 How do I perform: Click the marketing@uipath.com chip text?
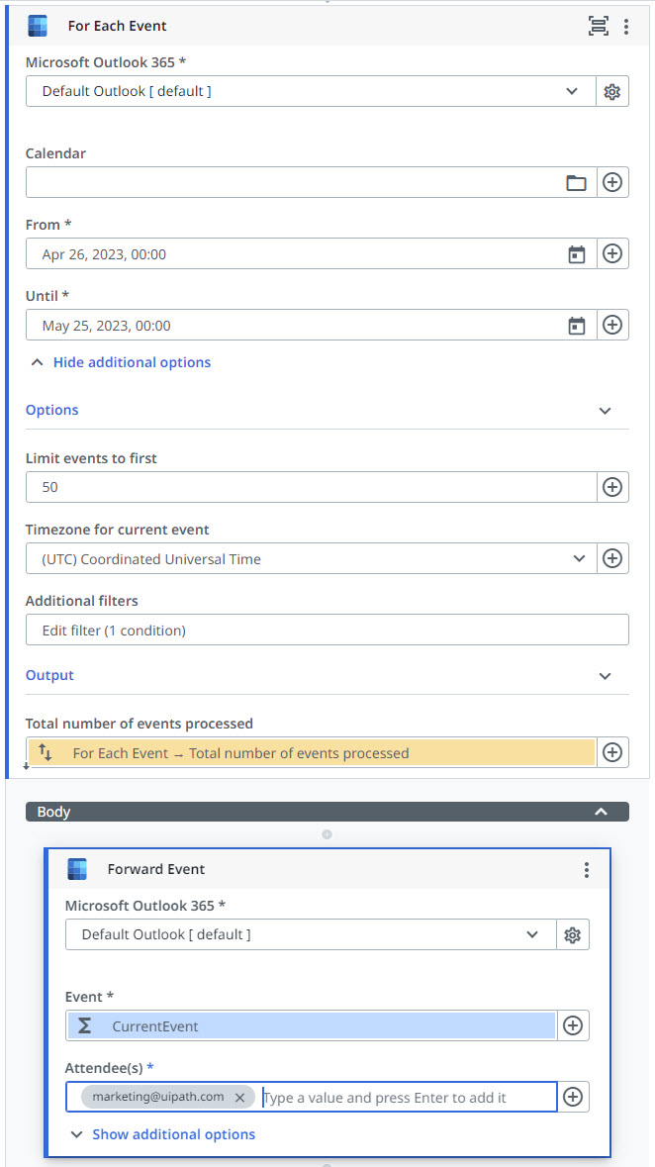click(157, 1097)
